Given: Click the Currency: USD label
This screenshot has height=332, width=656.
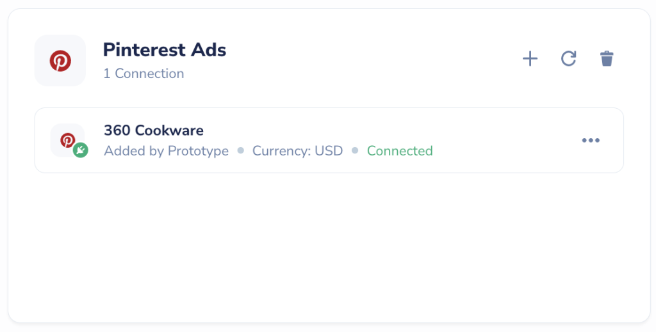Looking at the screenshot, I should (x=297, y=151).
